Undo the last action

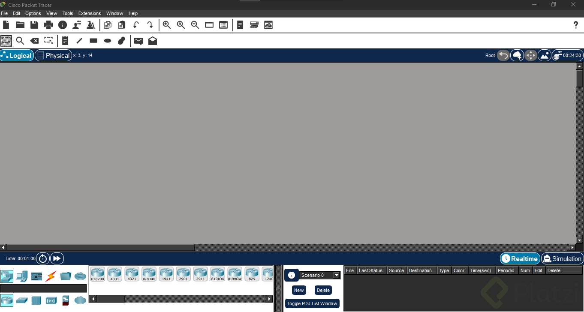click(136, 25)
